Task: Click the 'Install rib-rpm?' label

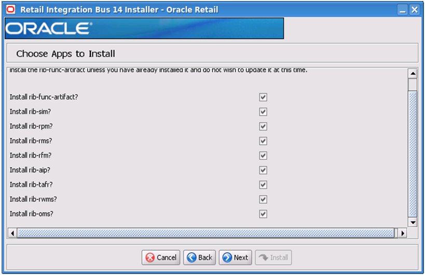Action: click(x=31, y=126)
